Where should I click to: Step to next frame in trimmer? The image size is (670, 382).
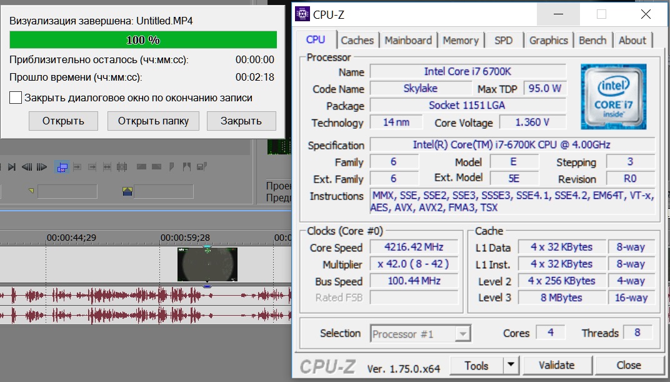tap(41, 167)
